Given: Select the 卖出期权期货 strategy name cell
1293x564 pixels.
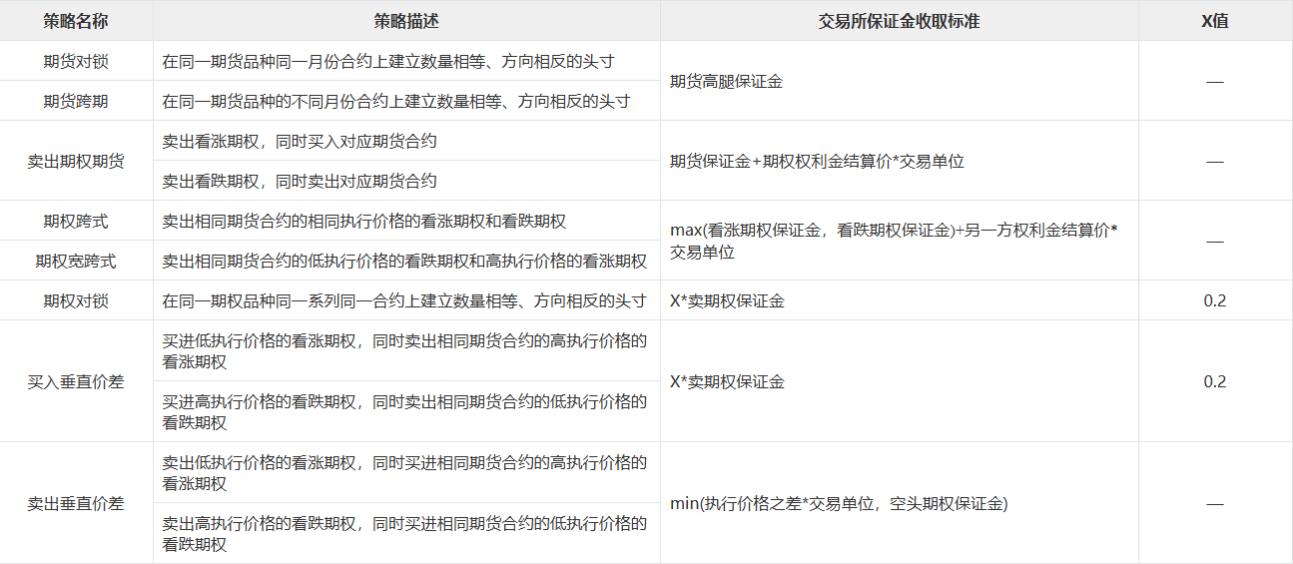Looking at the screenshot, I should [76, 161].
